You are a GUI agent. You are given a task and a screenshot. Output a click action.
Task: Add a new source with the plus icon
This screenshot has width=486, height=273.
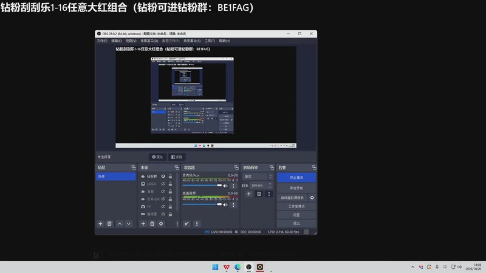(143, 224)
